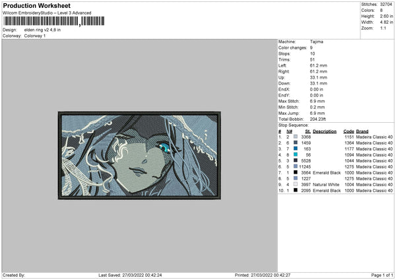Click the Up value 33.1 mm

click(x=319, y=77)
